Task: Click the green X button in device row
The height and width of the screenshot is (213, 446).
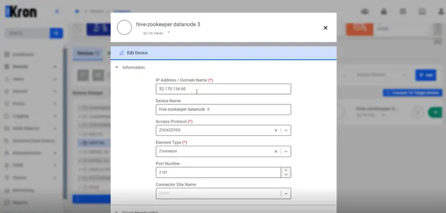Action: (x=435, y=113)
